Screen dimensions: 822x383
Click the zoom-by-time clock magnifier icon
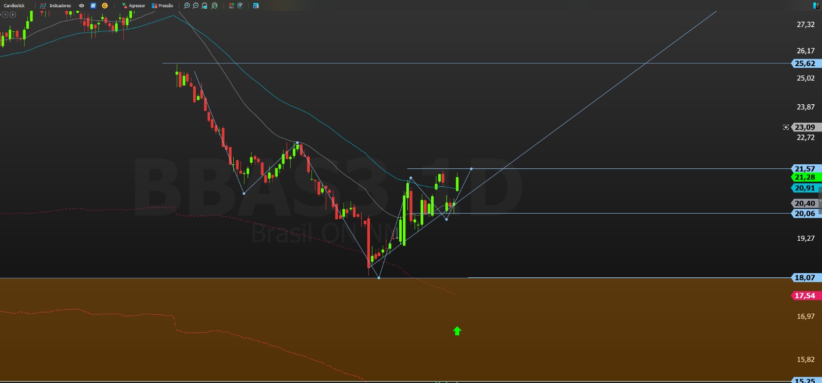[214, 6]
